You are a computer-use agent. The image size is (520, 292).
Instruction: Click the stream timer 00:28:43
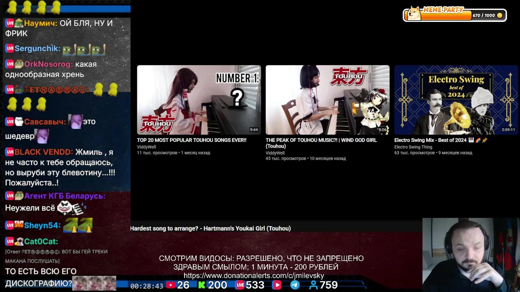tap(147, 286)
